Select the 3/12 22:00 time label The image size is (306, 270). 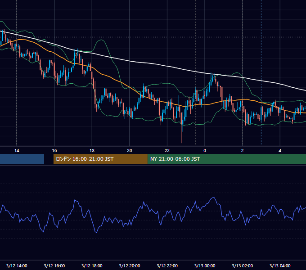point(167,265)
